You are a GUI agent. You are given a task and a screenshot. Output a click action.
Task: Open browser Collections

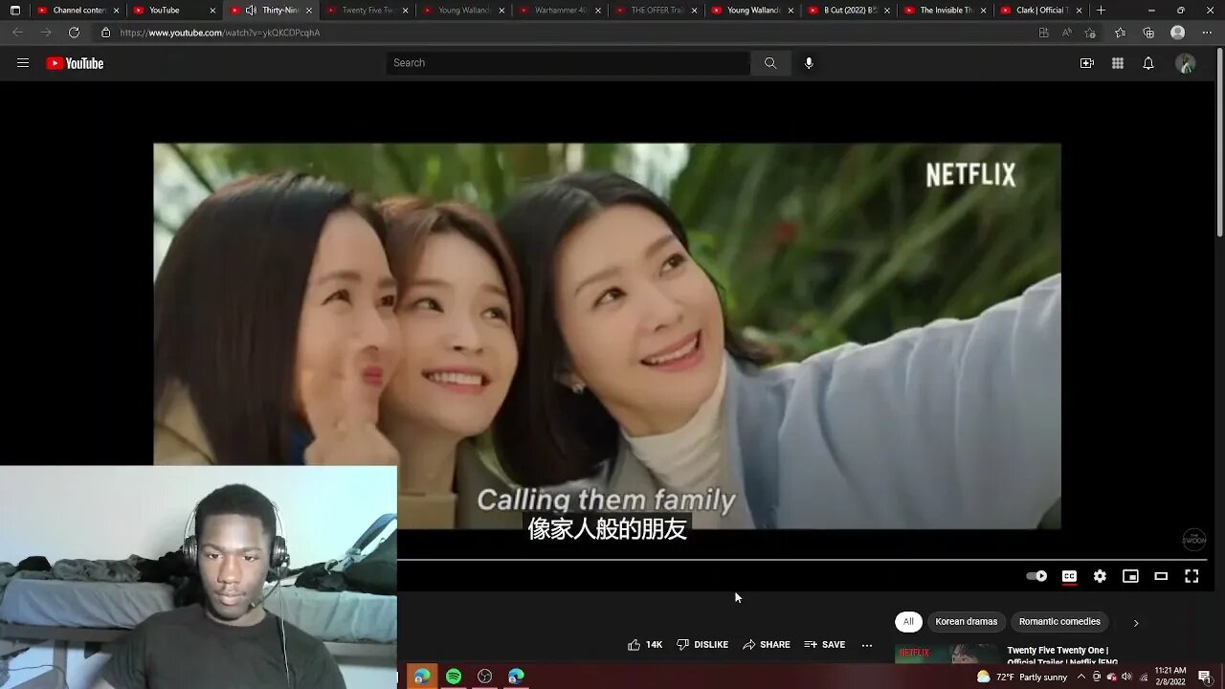pyautogui.click(x=1148, y=33)
